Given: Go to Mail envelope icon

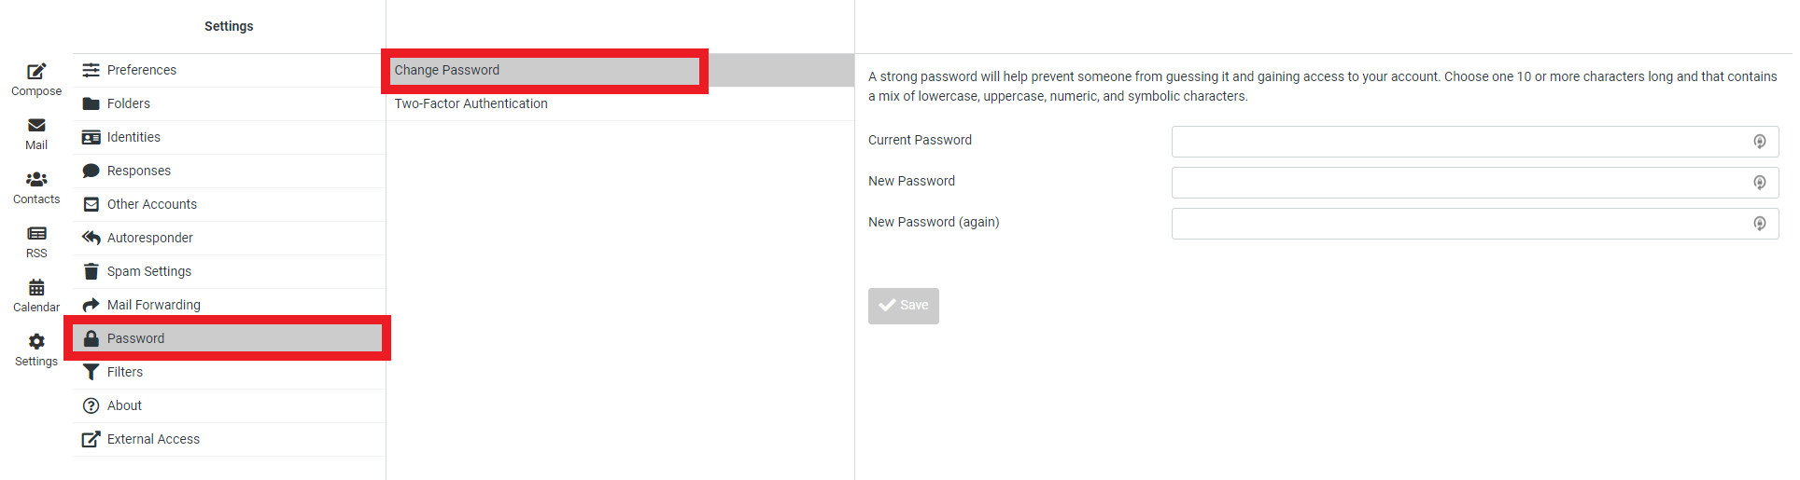Looking at the screenshot, I should pyautogui.click(x=36, y=125).
